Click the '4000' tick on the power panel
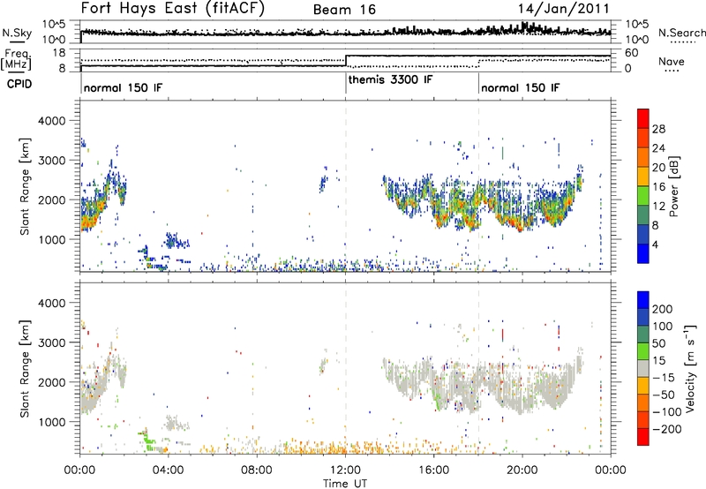706x489 pixels. (52, 121)
